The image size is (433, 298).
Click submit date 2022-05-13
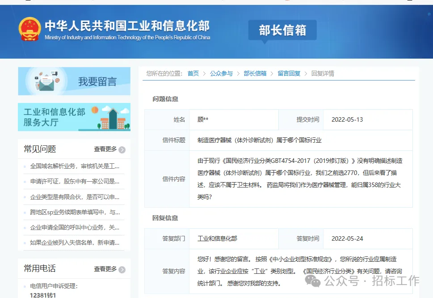tap(347, 120)
